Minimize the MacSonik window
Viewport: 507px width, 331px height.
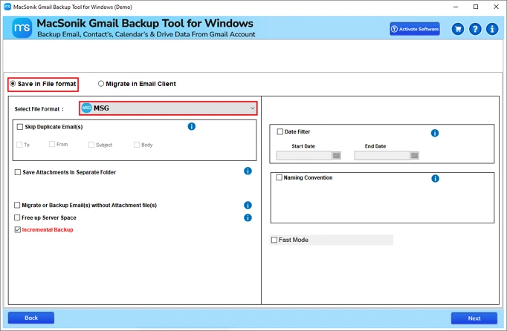[456, 7]
